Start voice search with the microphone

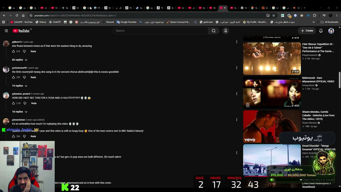226,31
